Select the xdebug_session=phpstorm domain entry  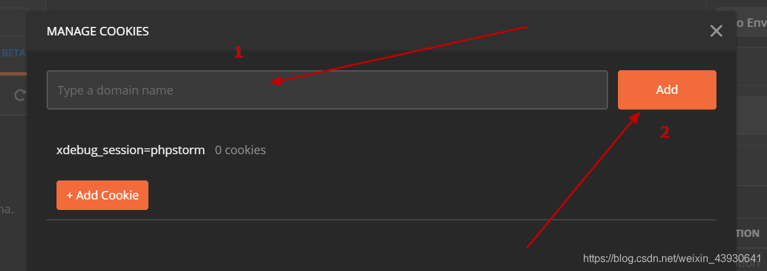pyautogui.click(x=131, y=150)
